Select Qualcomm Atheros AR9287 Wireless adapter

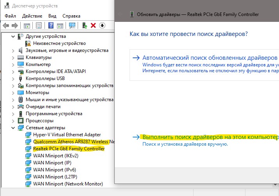click(x=74, y=142)
